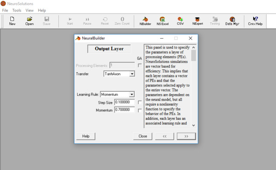Go back with the << button
This screenshot has width=276, height=170.
[x=164, y=136]
